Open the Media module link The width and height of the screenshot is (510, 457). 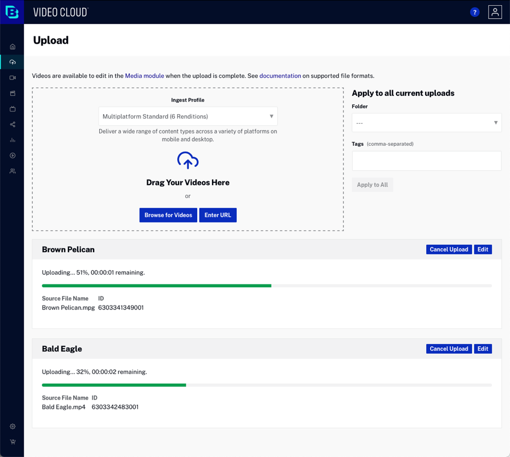pos(144,76)
